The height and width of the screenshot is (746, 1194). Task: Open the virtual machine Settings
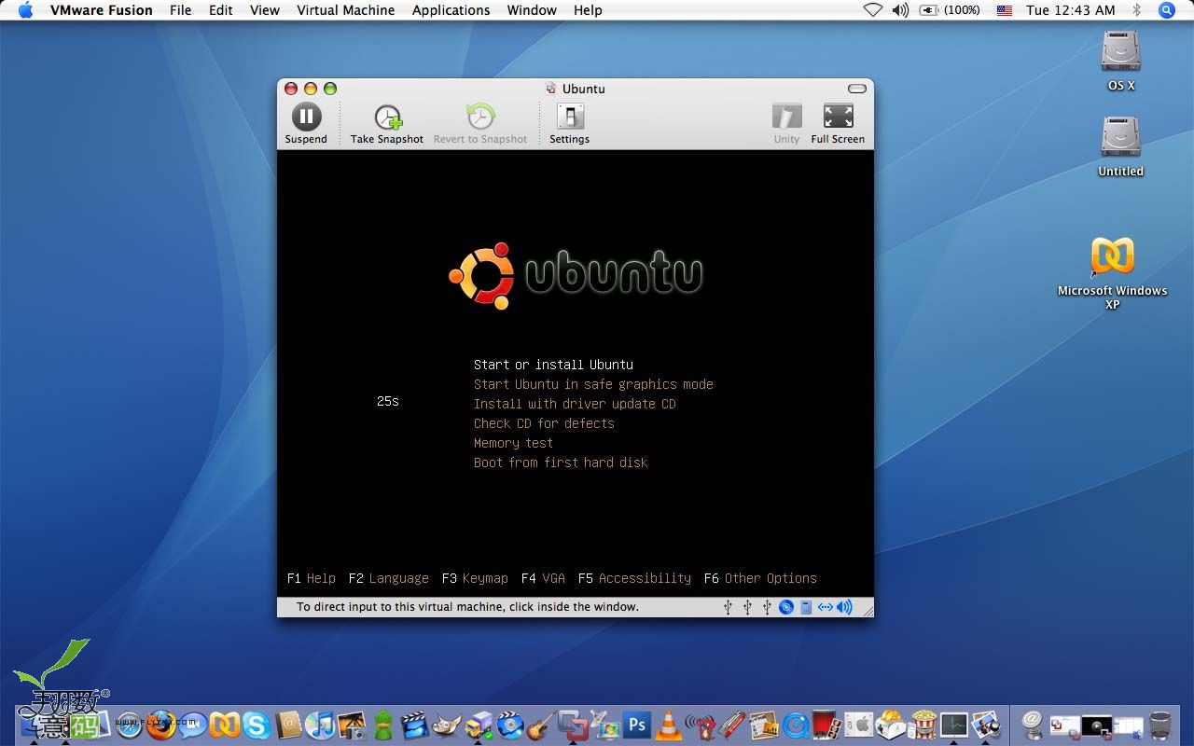pos(569,124)
